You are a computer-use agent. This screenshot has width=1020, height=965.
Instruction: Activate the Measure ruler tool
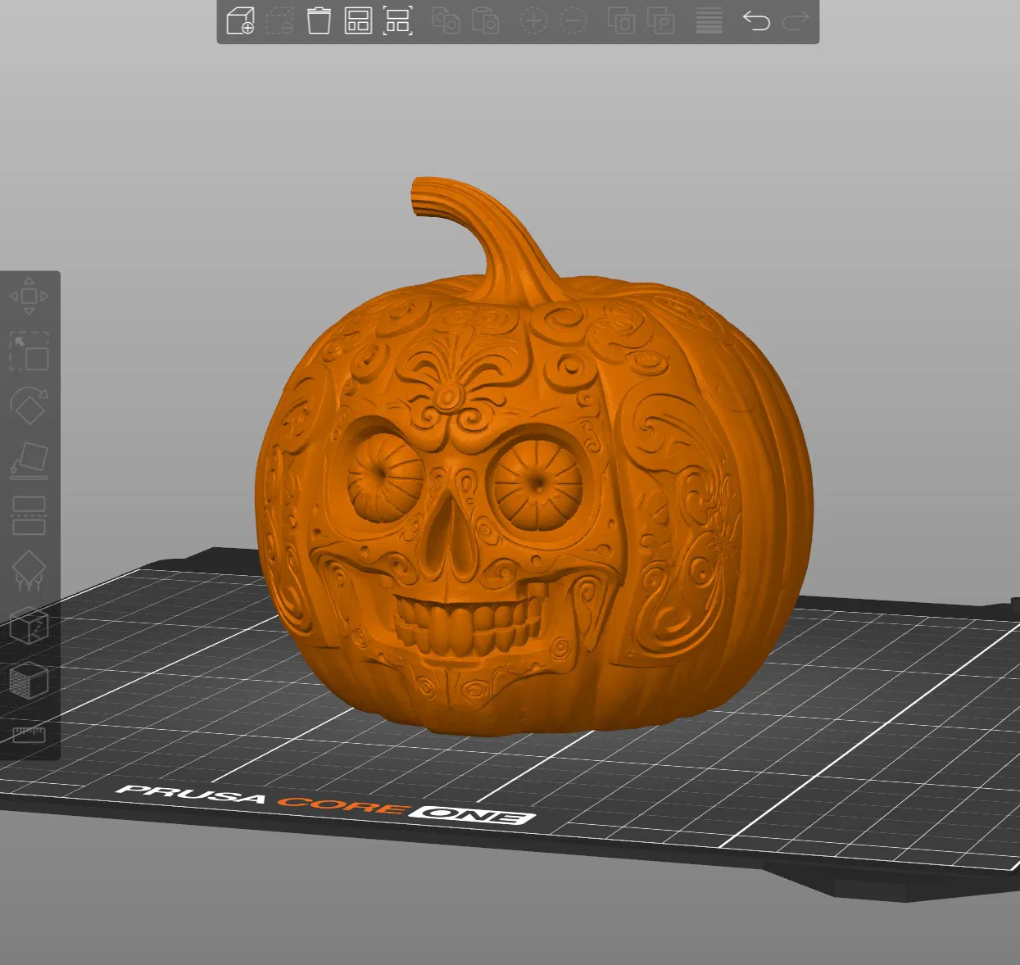click(29, 734)
